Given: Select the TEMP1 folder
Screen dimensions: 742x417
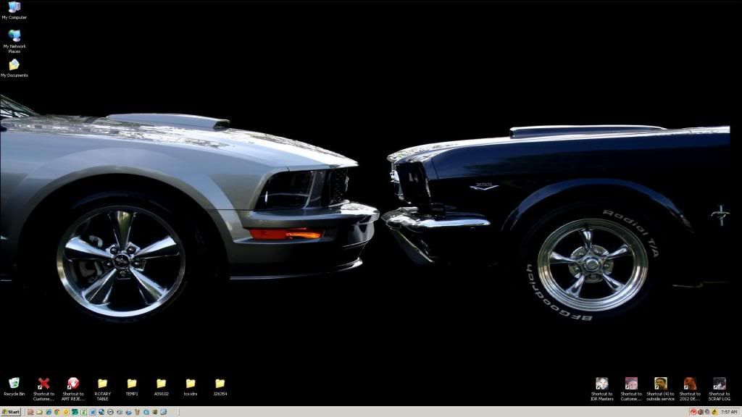Looking at the screenshot, I should point(132,387).
